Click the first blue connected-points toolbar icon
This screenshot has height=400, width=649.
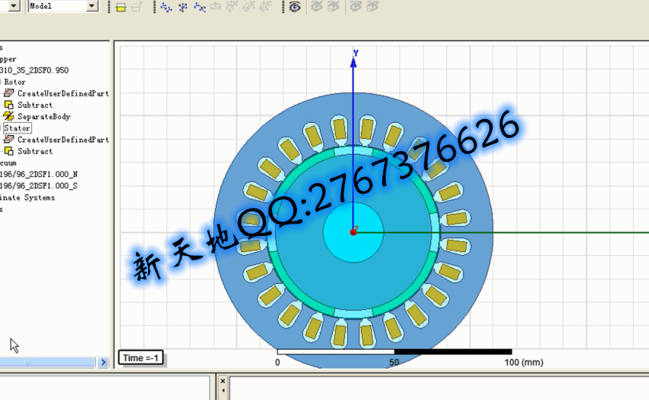pyautogui.click(x=166, y=7)
